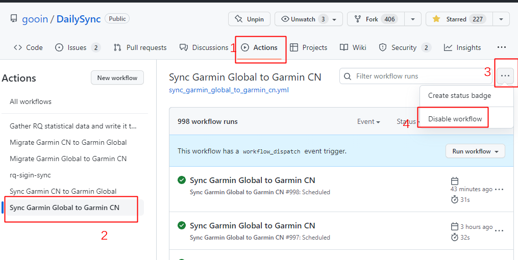The height and width of the screenshot is (260, 518).
Task: Click the fork count 406
Action: [x=389, y=19]
